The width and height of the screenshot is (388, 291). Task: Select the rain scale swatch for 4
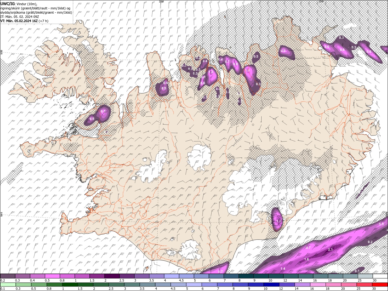coord(163,285)
